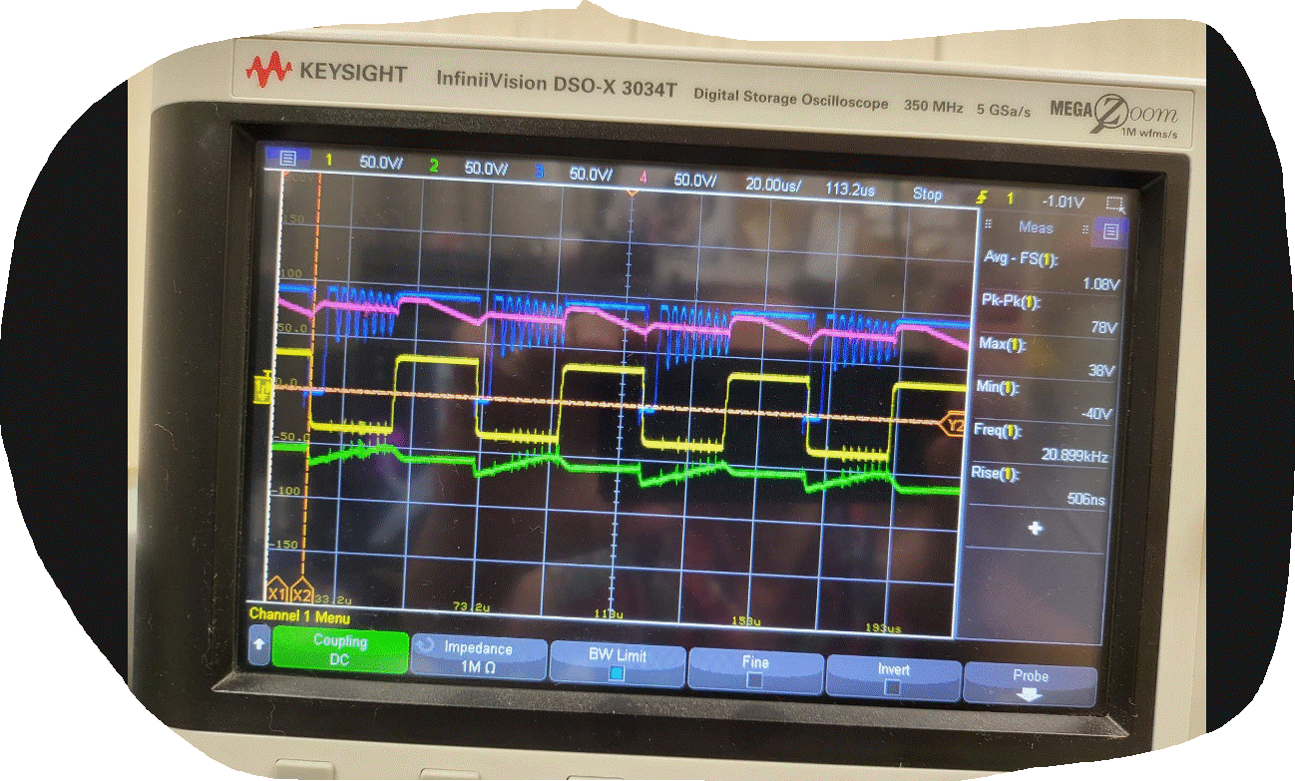Screen dimensions: 1295x781
Task: Tap the rotary icon on Impedance softkey
Action: pos(423,645)
